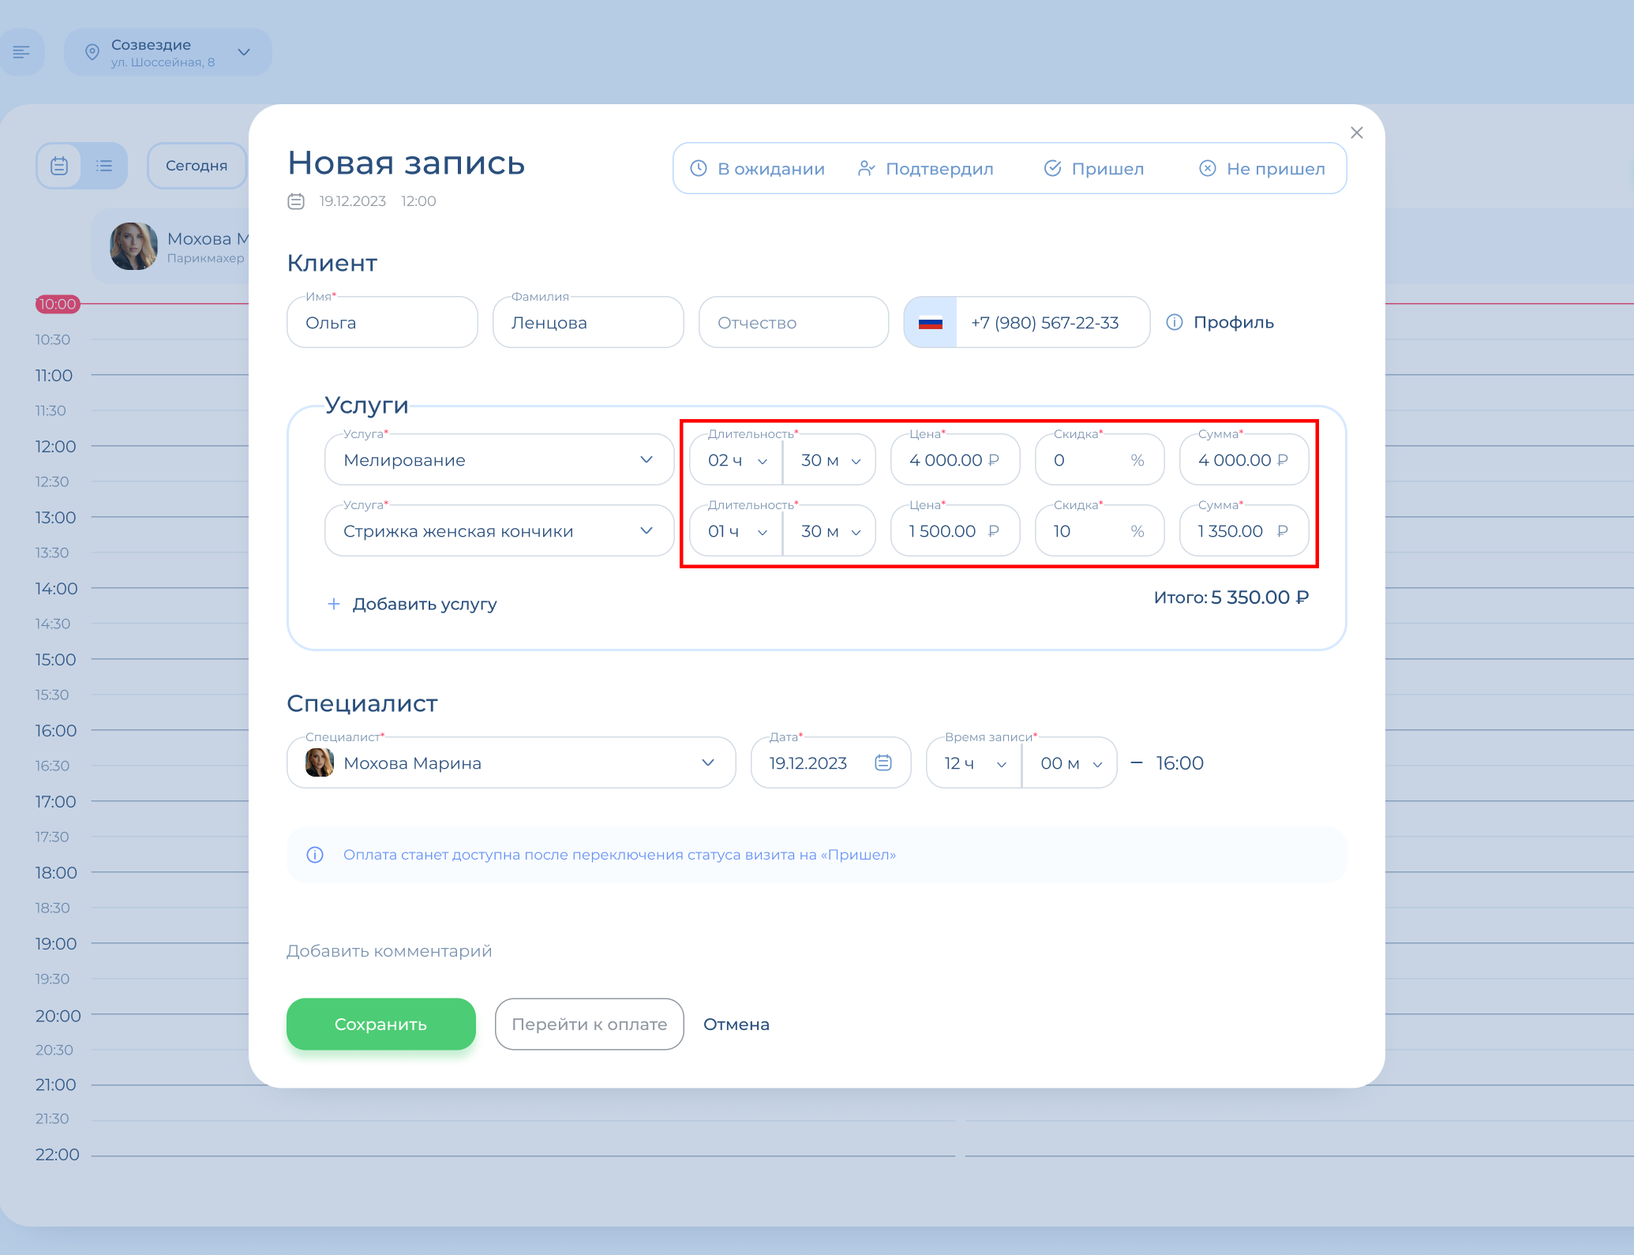Screen dimensions: 1634x1255
Task: Close the Новая запись dialog
Action: coord(1357,133)
